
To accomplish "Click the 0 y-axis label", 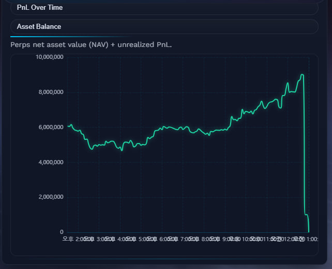I will point(62,232).
